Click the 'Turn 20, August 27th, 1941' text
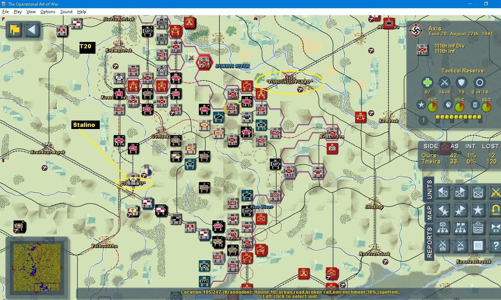Image resolution: width=501 pixels, height=300 pixels. [x=461, y=34]
